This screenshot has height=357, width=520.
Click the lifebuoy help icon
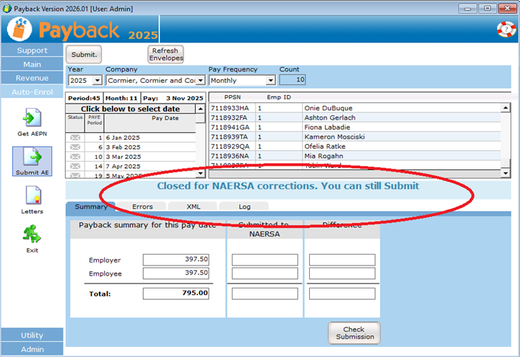505,29
